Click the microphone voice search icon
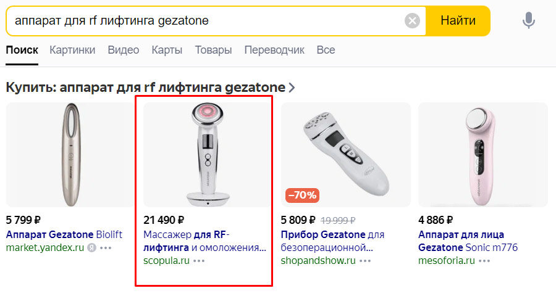This screenshot has height=296, width=556. click(x=528, y=21)
